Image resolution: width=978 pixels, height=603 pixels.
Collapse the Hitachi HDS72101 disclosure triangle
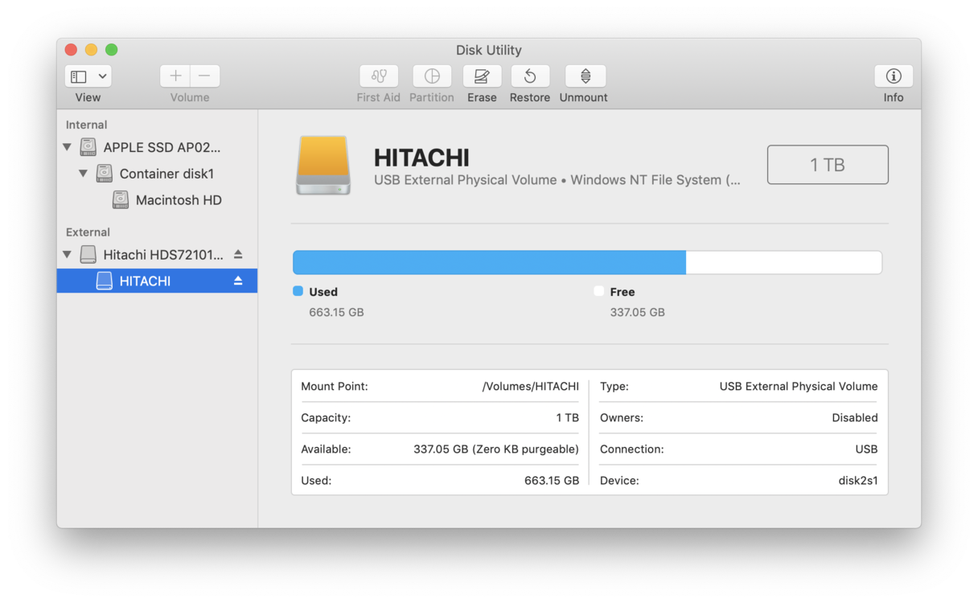click(x=68, y=255)
